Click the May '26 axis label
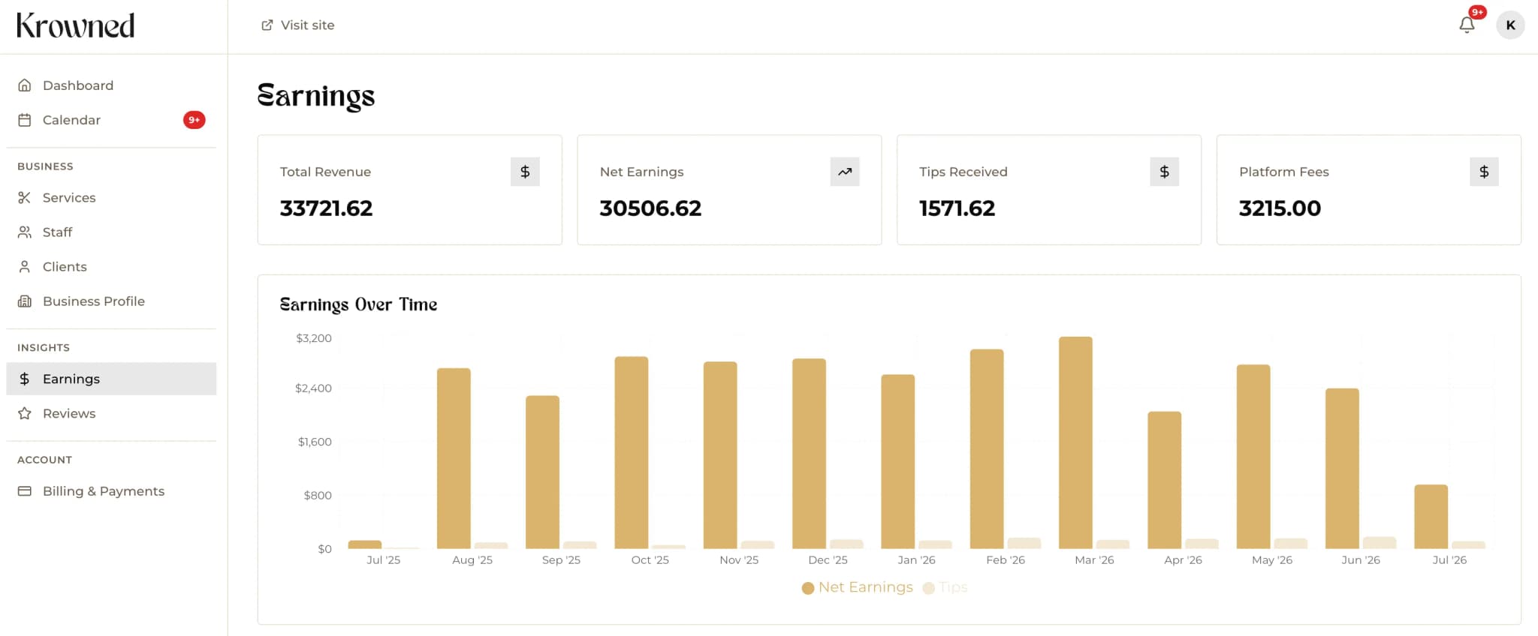 click(x=1272, y=560)
